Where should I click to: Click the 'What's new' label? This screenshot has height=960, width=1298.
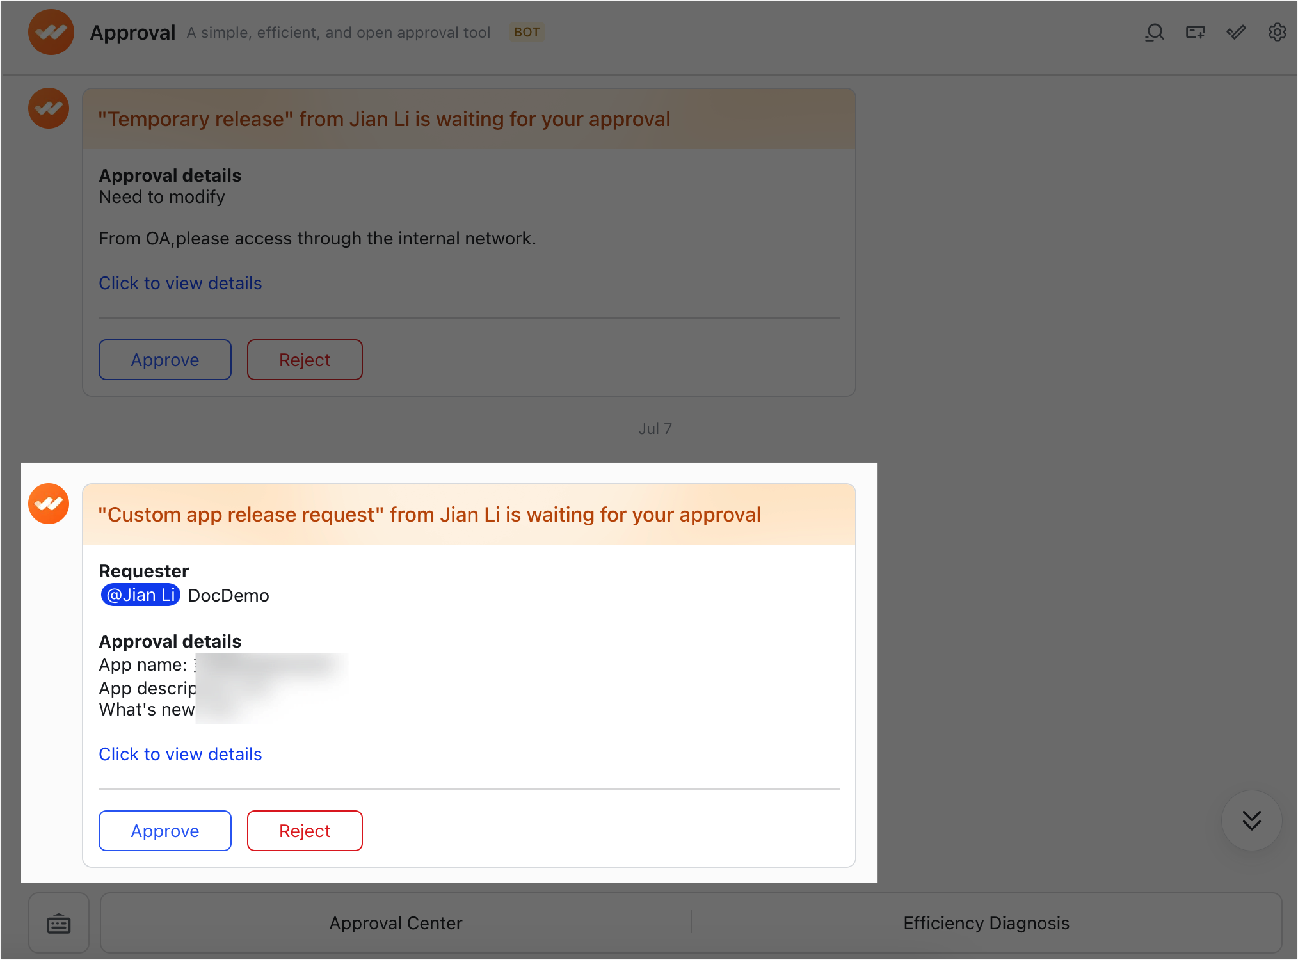point(147,710)
